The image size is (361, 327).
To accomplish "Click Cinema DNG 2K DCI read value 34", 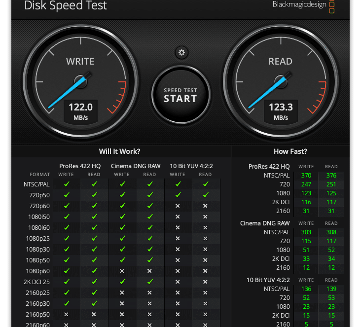I will point(331,259).
